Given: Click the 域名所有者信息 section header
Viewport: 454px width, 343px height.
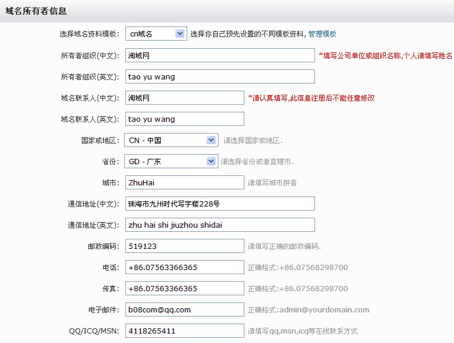Looking at the screenshot, I should coord(36,11).
